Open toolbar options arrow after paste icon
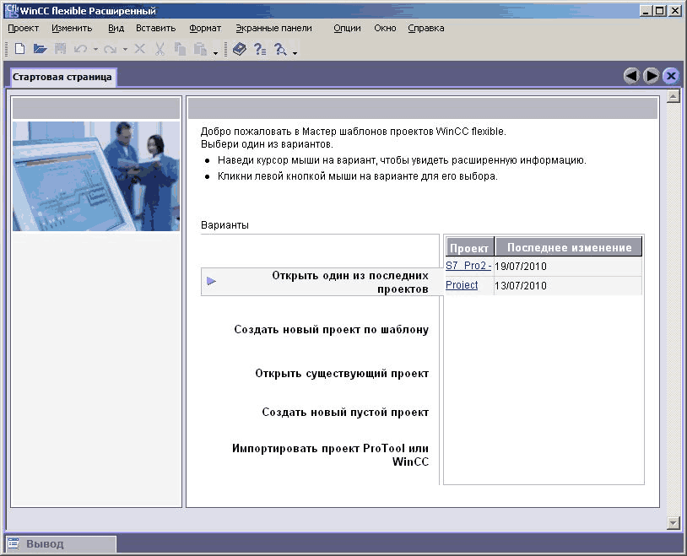This screenshot has height=556, width=687. 215,52
